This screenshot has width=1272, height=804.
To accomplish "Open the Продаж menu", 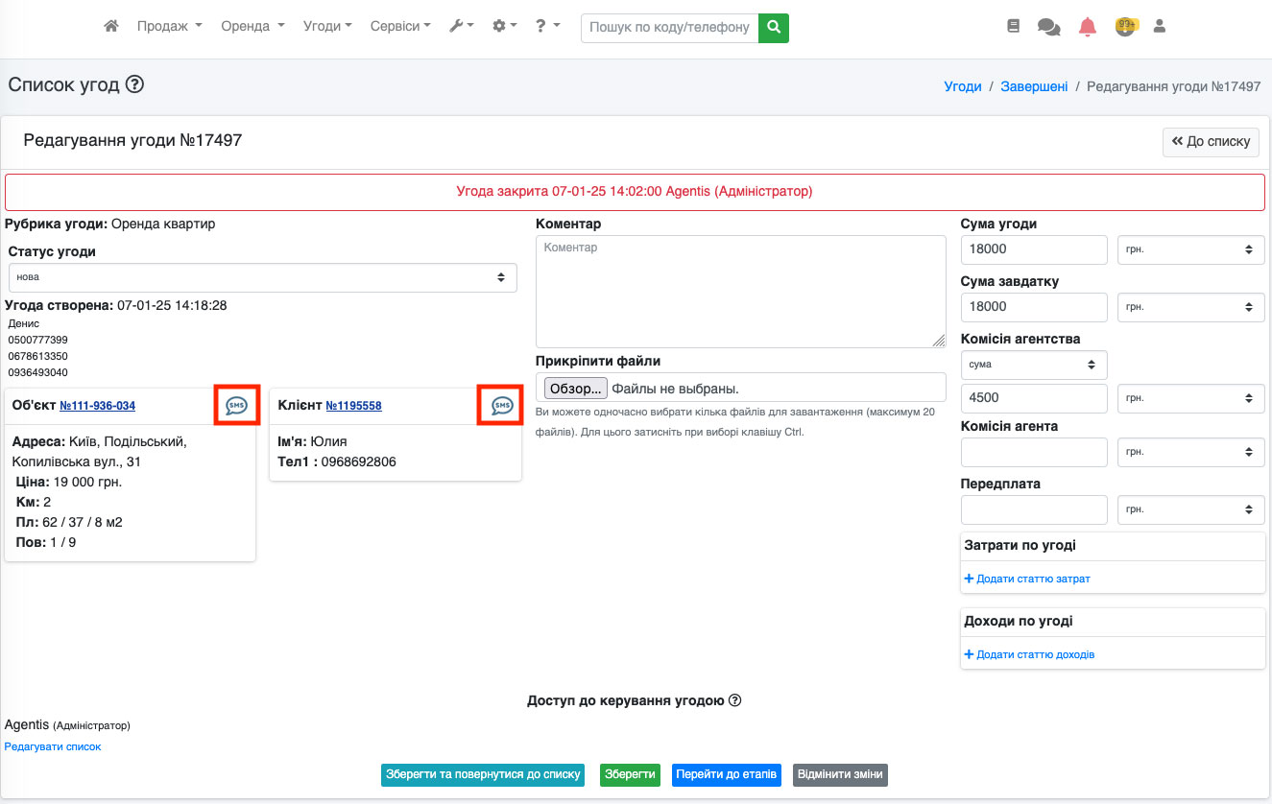I will click(x=169, y=27).
